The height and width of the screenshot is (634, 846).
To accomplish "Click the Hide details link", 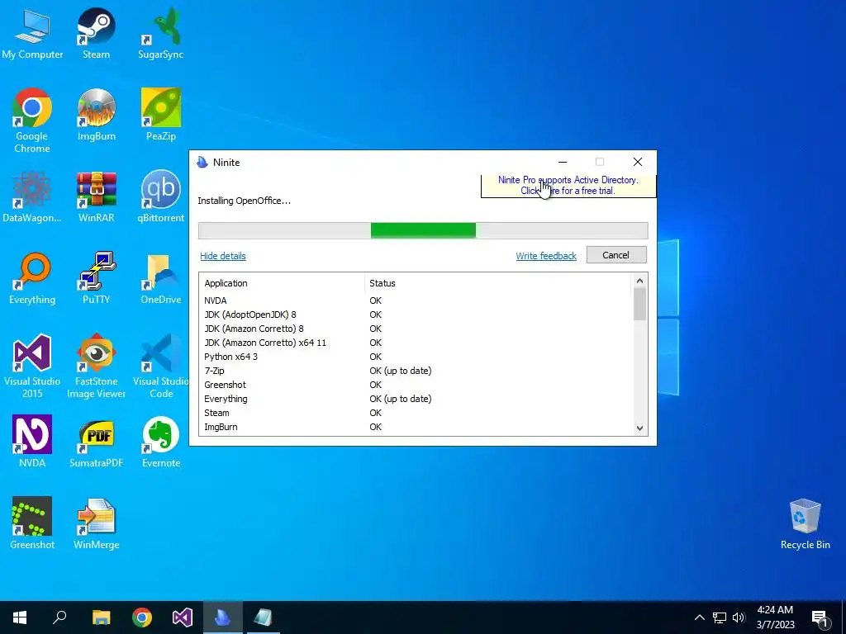I will 223,256.
